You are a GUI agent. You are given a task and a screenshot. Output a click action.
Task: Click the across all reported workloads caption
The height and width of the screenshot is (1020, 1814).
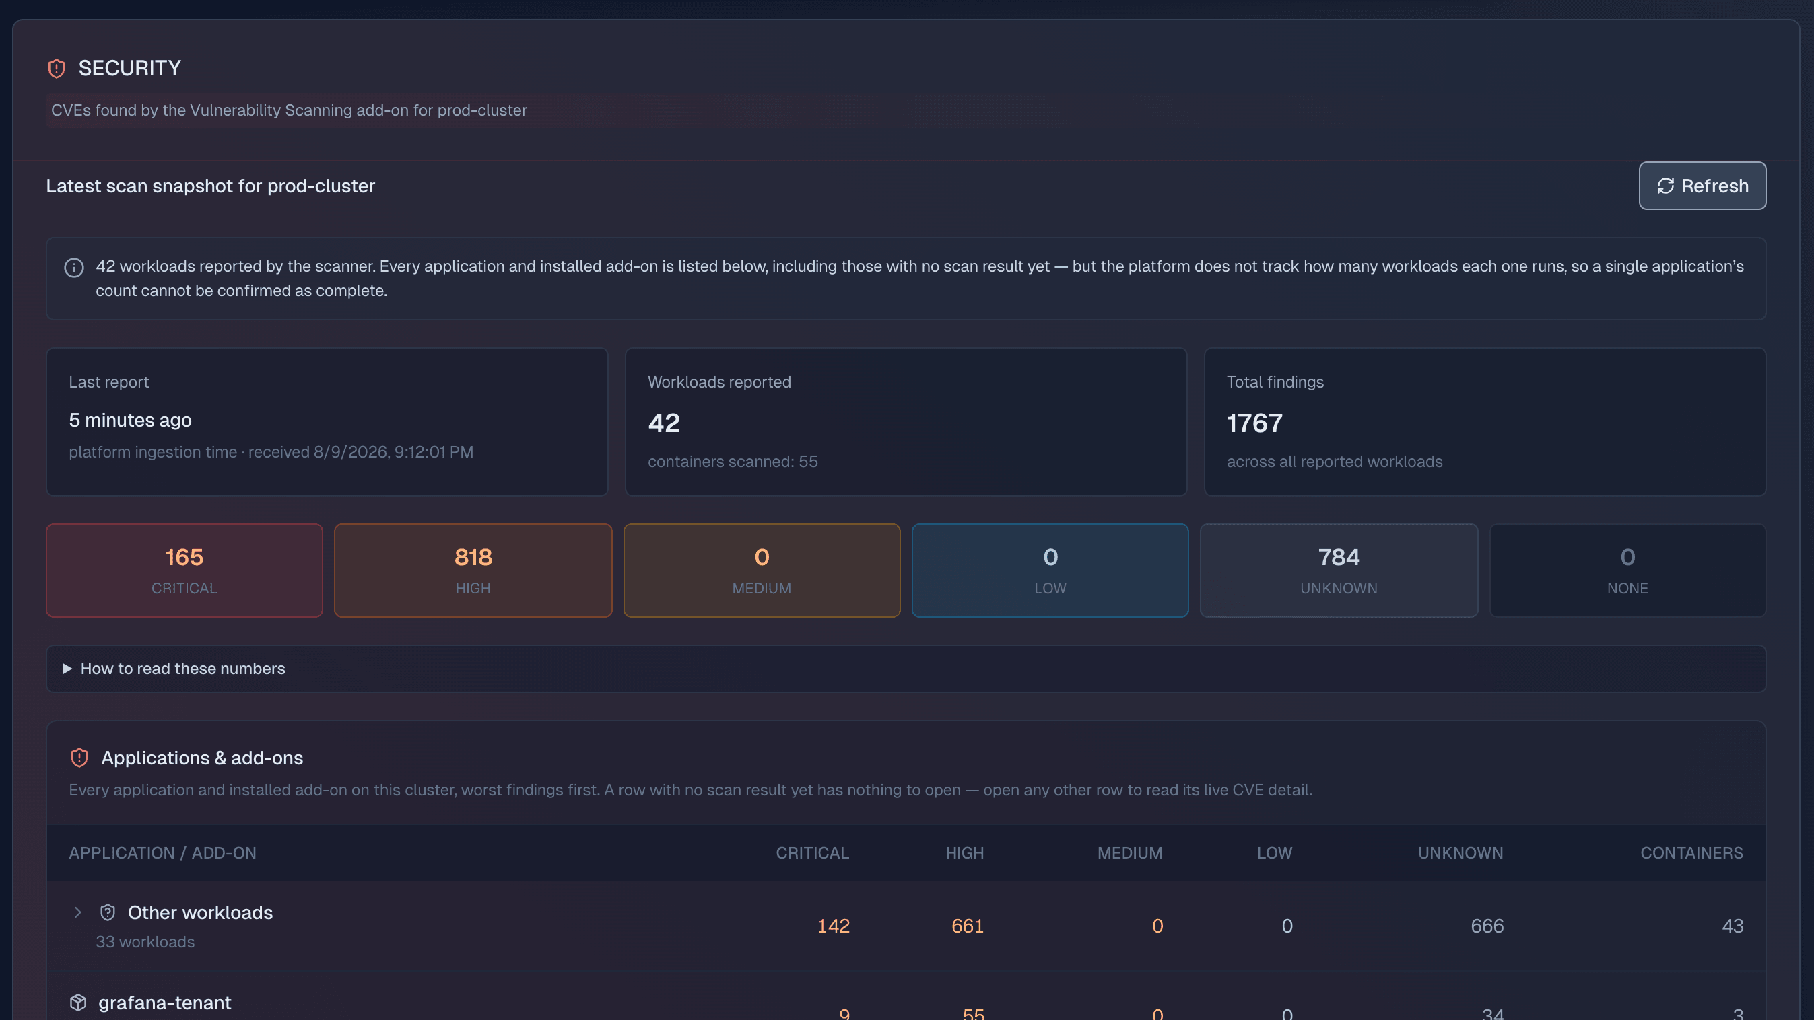(1335, 462)
